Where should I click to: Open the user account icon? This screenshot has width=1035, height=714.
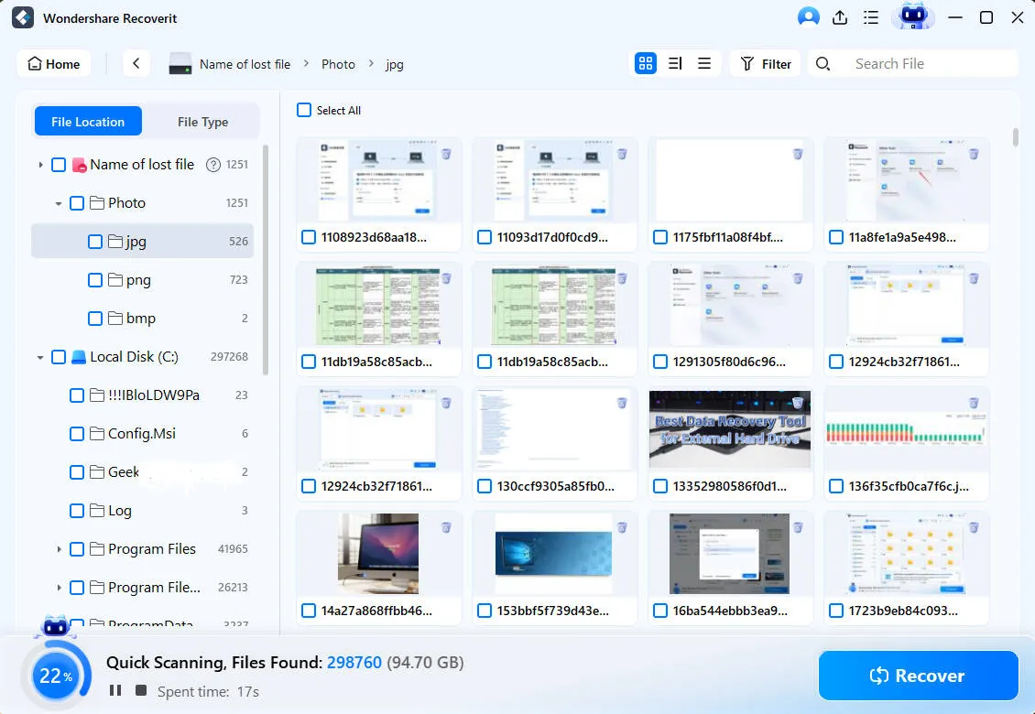click(x=809, y=16)
